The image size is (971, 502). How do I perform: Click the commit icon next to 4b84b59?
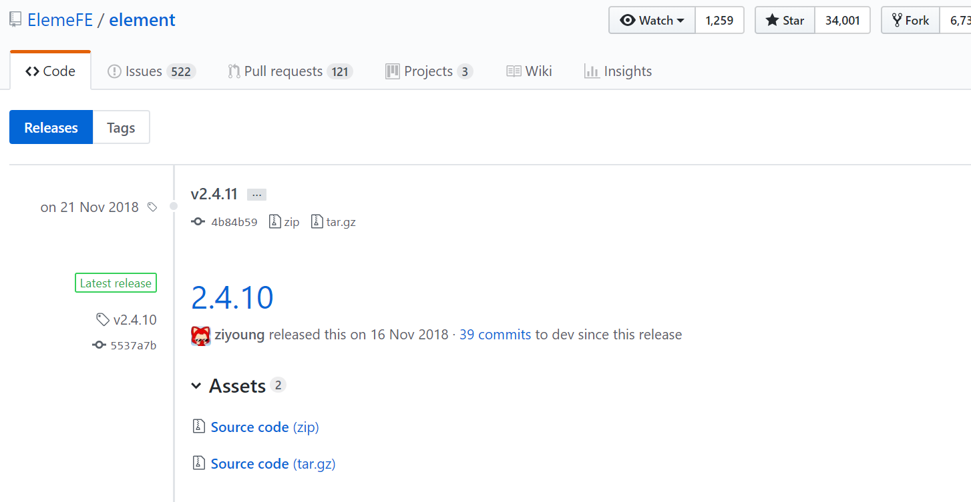(x=198, y=221)
